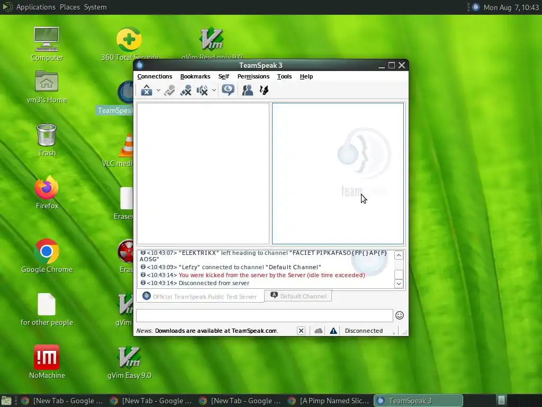Select the gVim Read only 9.0 desktop icon
Screen dimensions: 542x407
click(212, 43)
